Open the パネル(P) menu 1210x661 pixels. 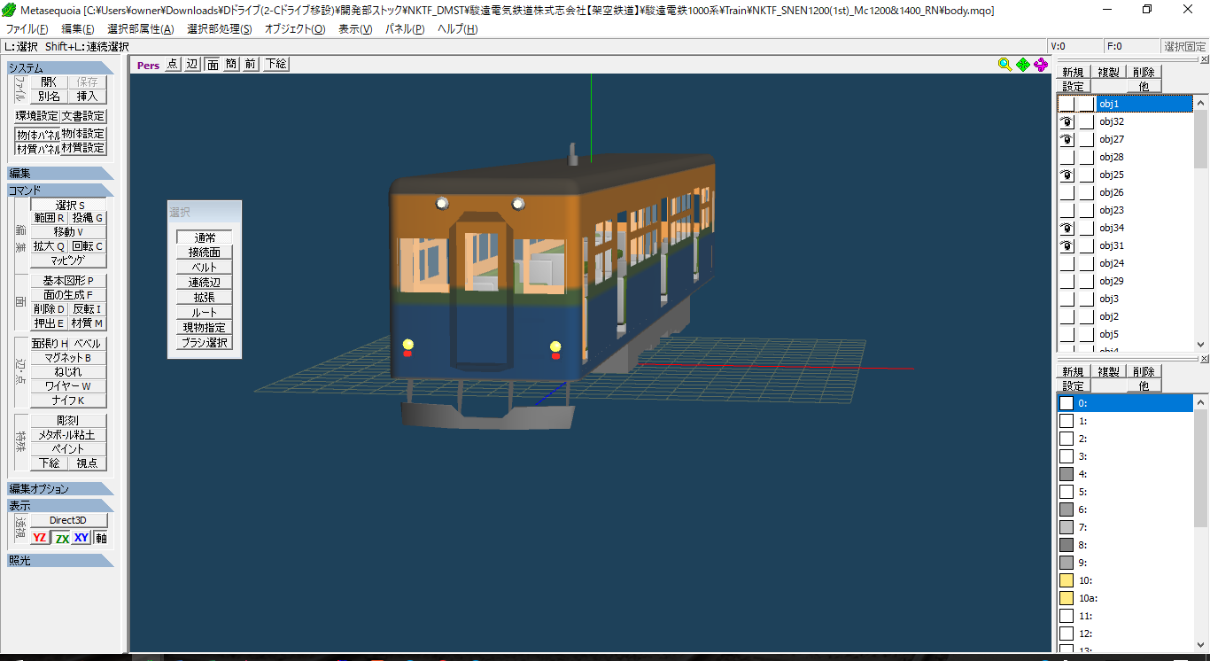(405, 28)
